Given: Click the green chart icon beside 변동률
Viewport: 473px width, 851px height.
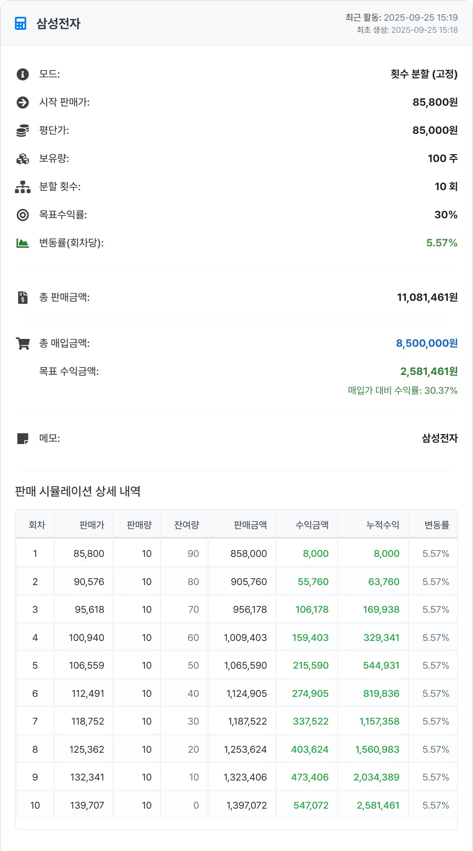Looking at the screenshot, I should coord(23,243).
